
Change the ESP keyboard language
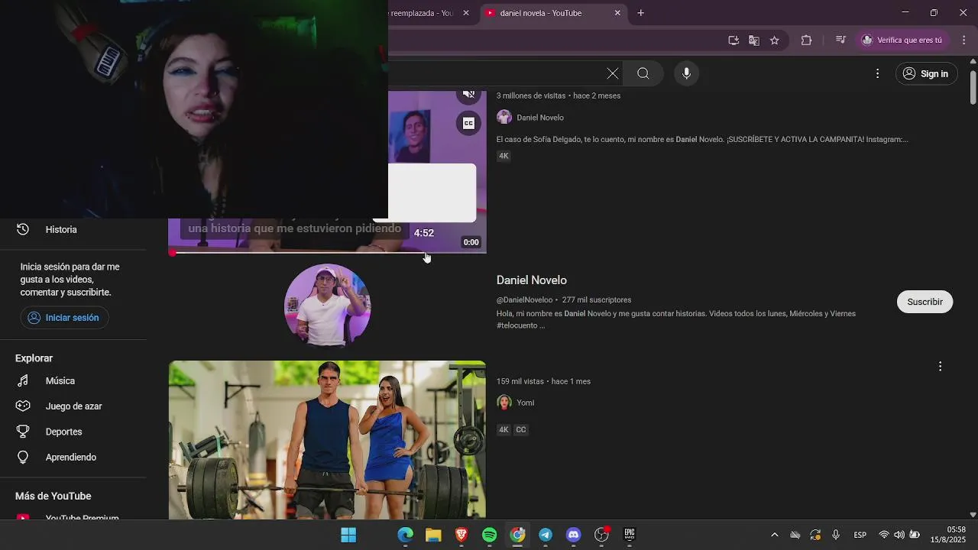click(x=860, y=535)
